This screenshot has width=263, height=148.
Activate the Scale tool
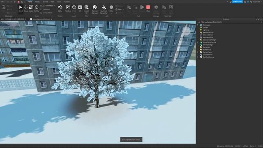[x=31, y=8]
